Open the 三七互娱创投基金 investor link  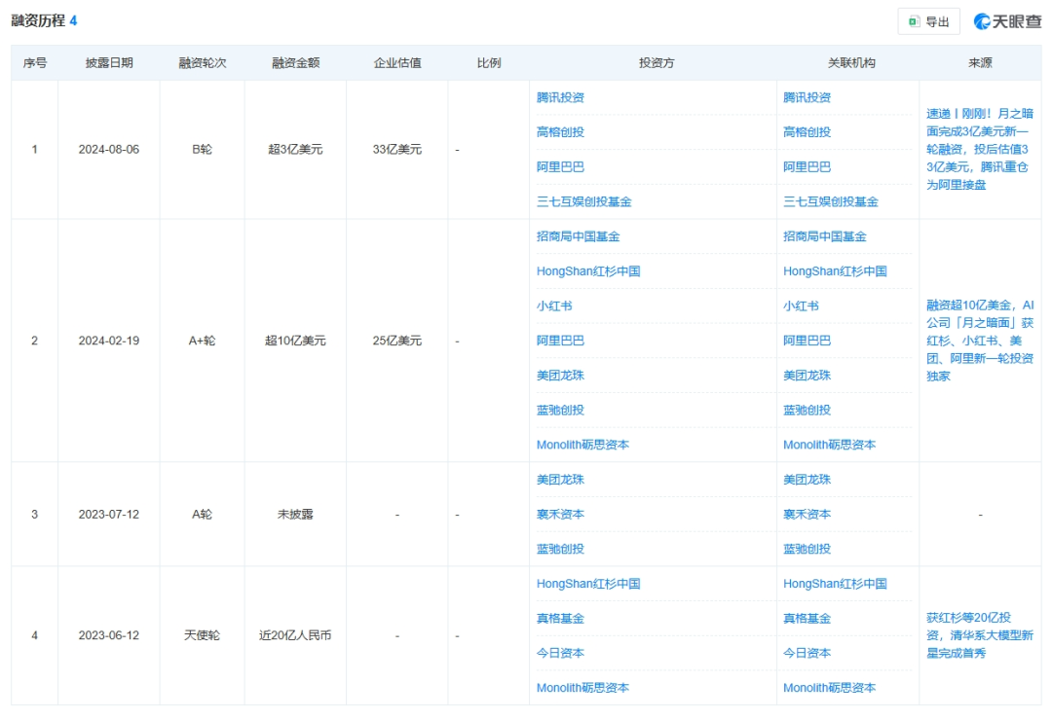[x=582, y=201]
